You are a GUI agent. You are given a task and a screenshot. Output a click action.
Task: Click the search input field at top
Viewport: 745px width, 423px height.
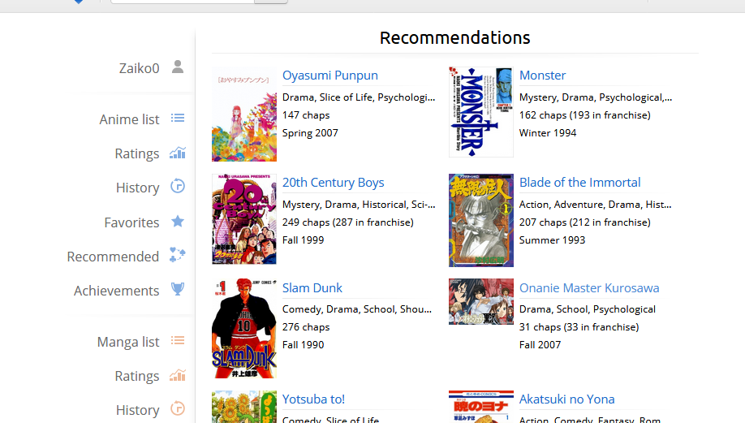click(x=183, y=2)
